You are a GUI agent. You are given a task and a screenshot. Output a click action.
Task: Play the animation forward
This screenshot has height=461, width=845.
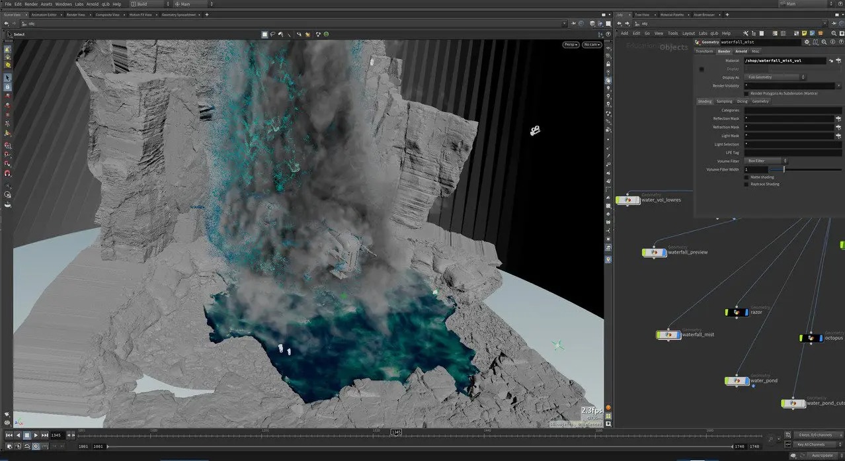36,435
